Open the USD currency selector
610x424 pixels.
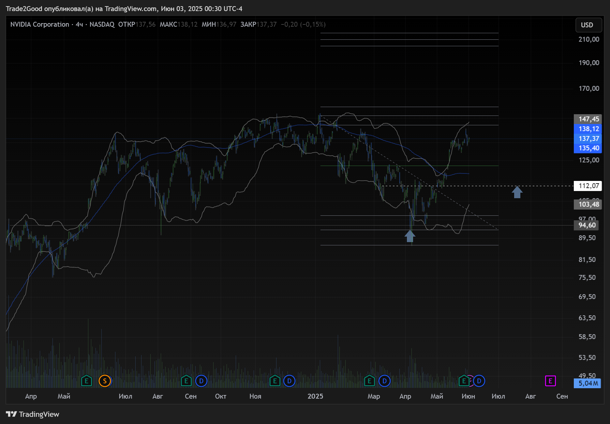click(x=587, y=25)
